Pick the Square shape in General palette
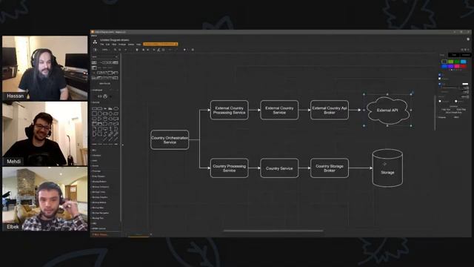The image size is (474, 267). click(94, 113)
